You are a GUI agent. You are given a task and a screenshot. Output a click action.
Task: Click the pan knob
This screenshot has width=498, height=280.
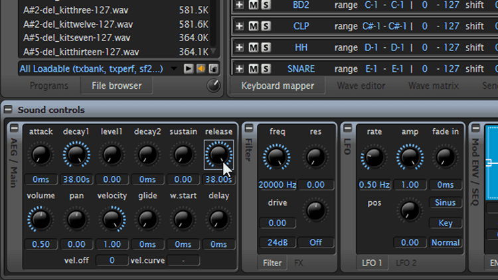click(76, 219)
